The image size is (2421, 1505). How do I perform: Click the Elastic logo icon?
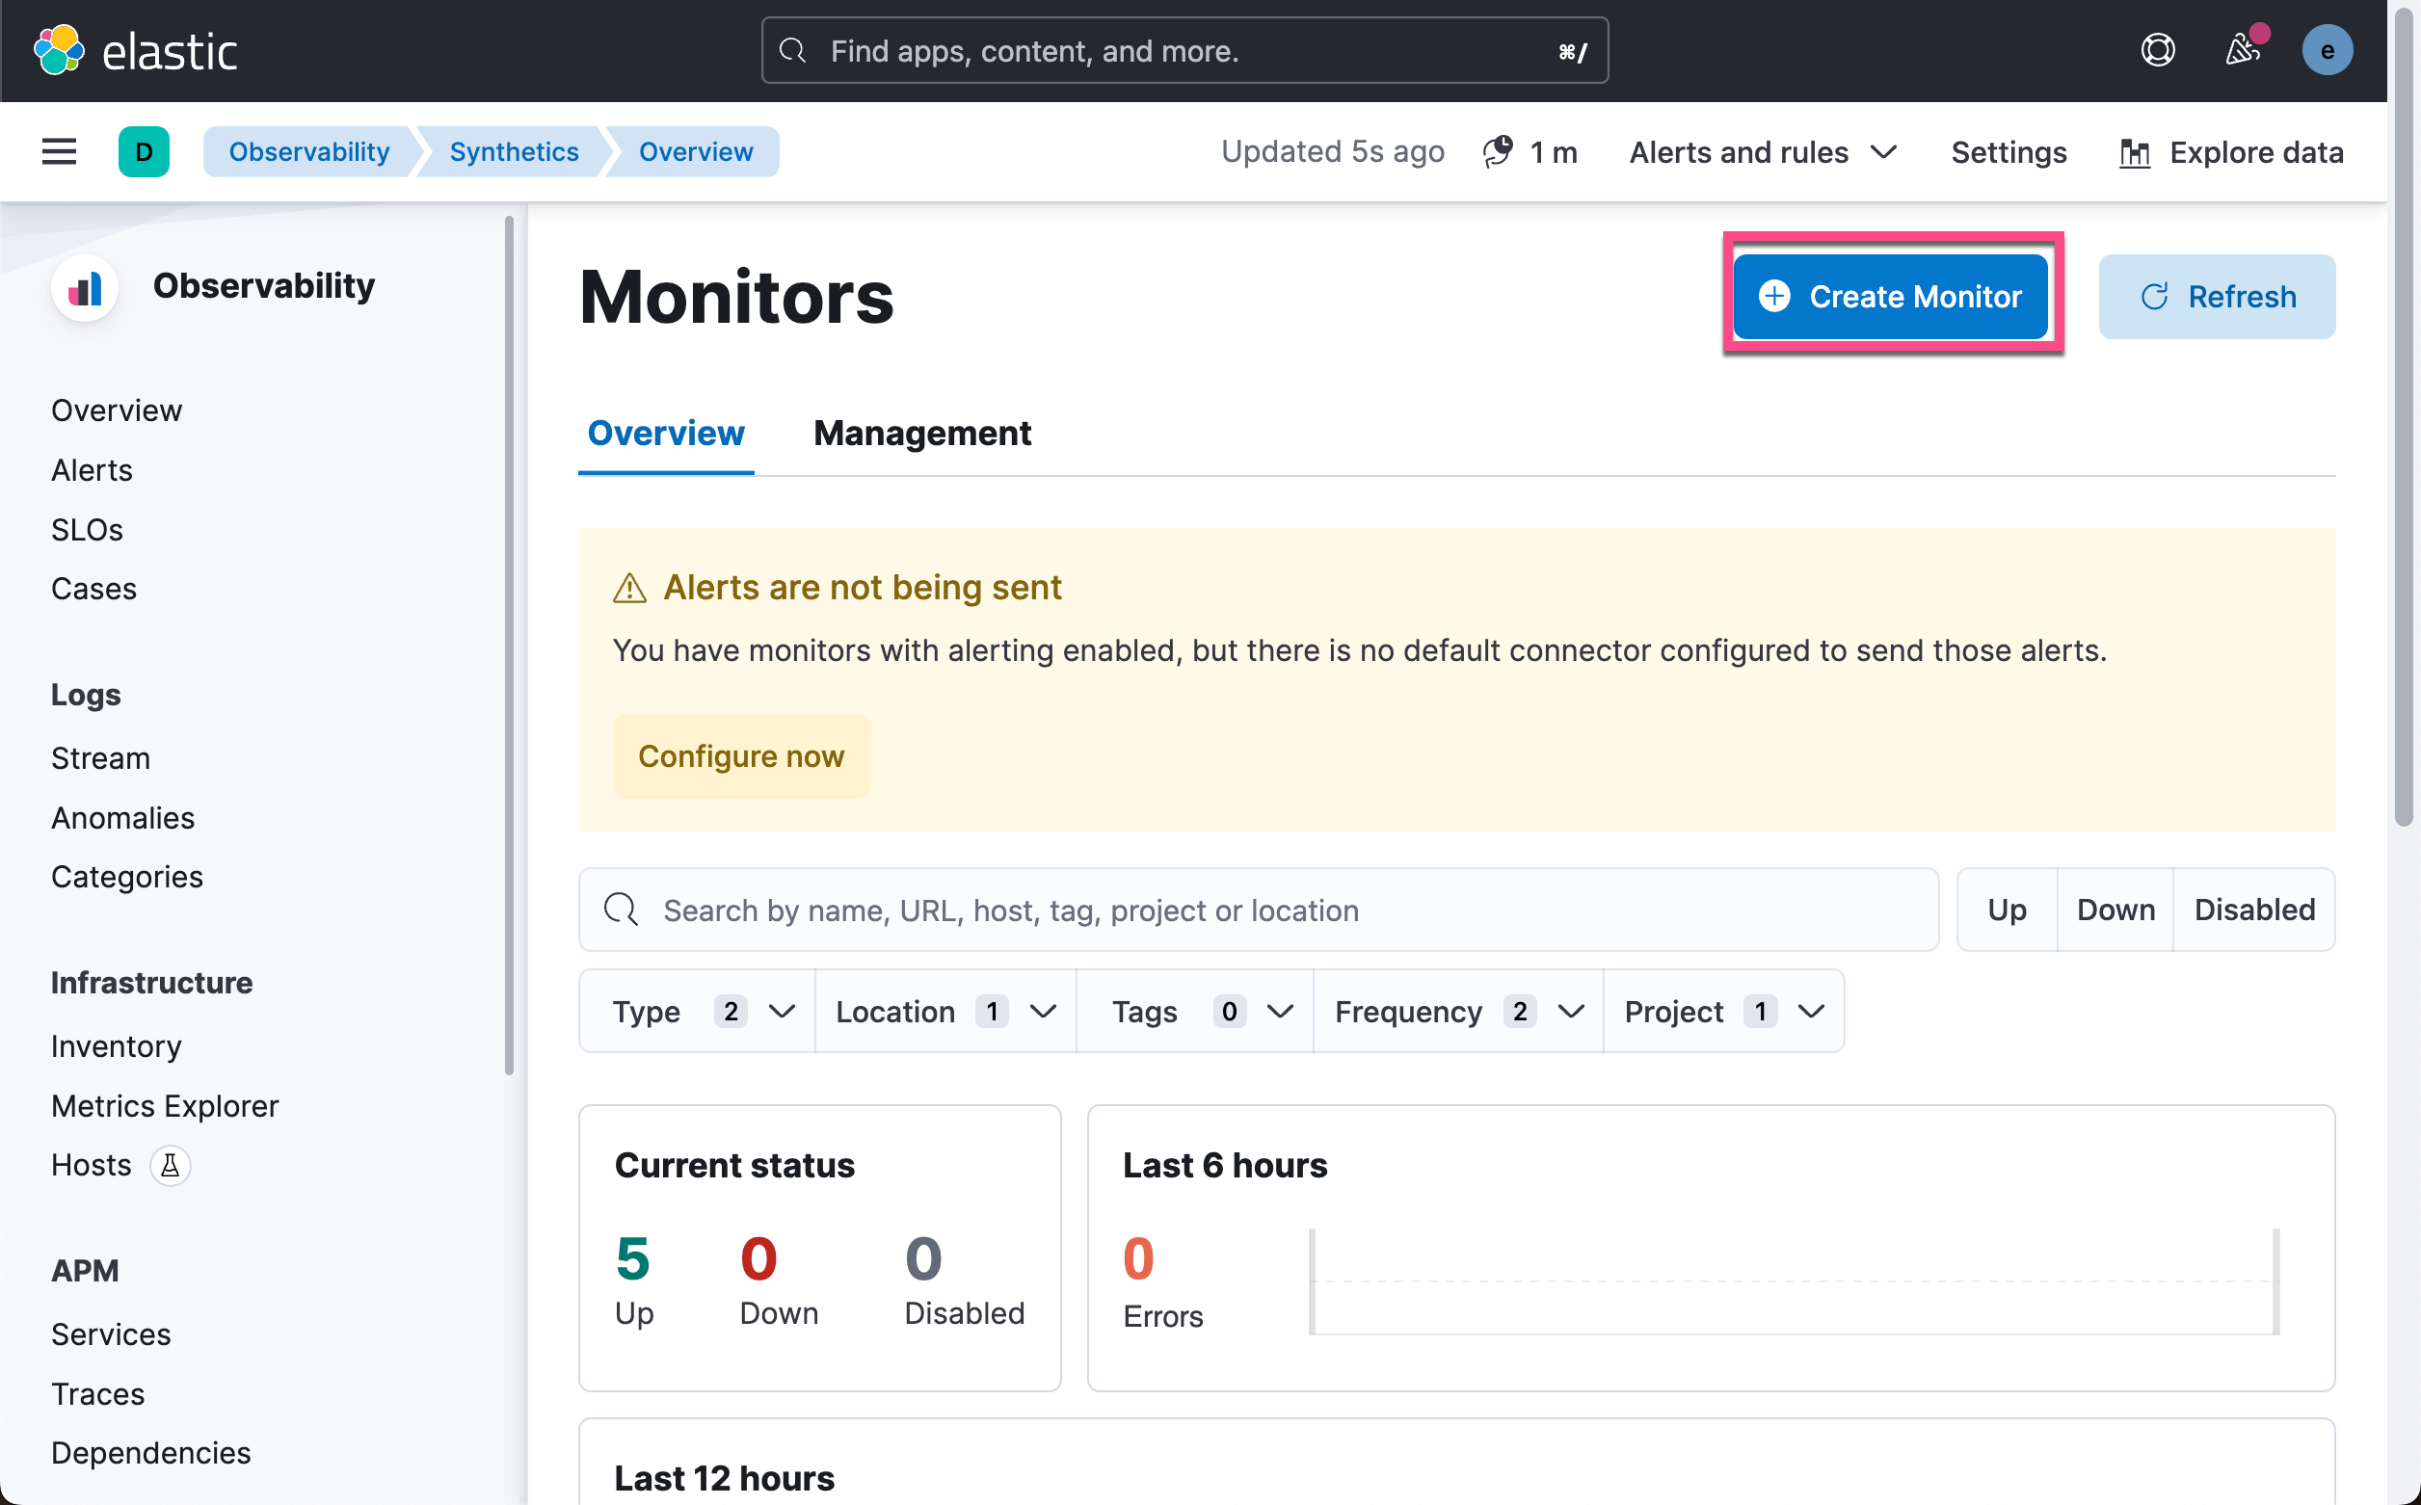coord(60,50)
